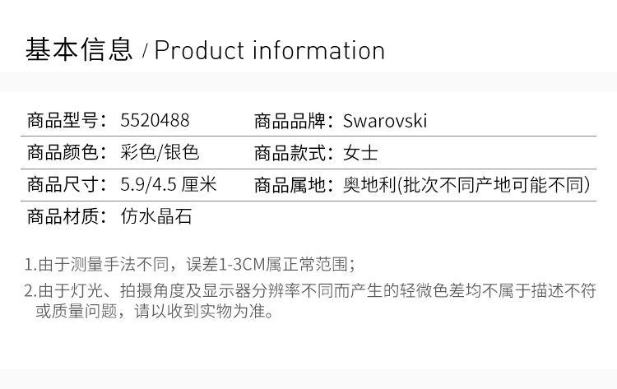617x389 pixels.
Task: Click note 1 about 误差1-3CM
Action: point(189,265)
